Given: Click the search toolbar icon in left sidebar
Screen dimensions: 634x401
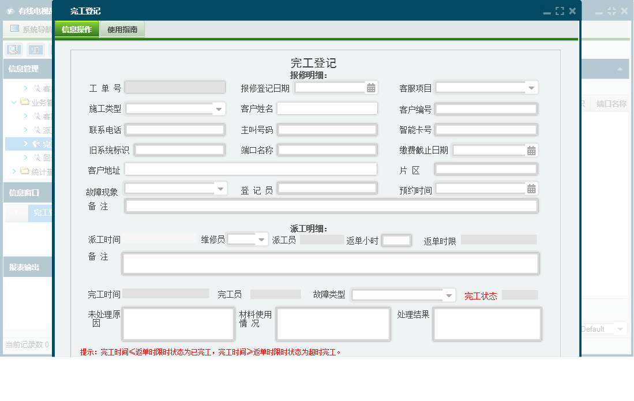Looking at the screenshot, I should click(x=13, y=50).
